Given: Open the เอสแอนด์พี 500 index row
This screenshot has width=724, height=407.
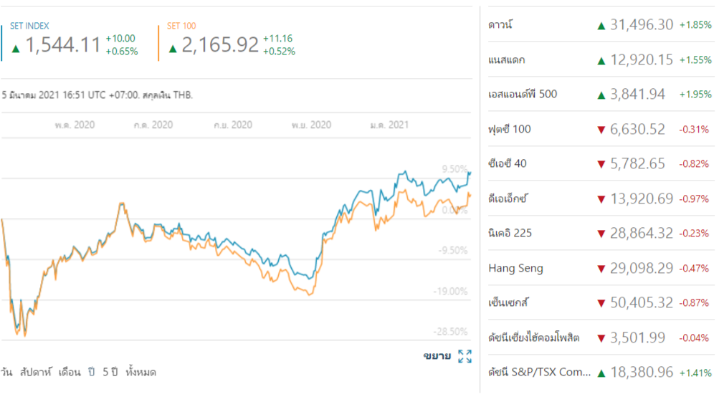Looking at the screenshot, I should point(522,95).
